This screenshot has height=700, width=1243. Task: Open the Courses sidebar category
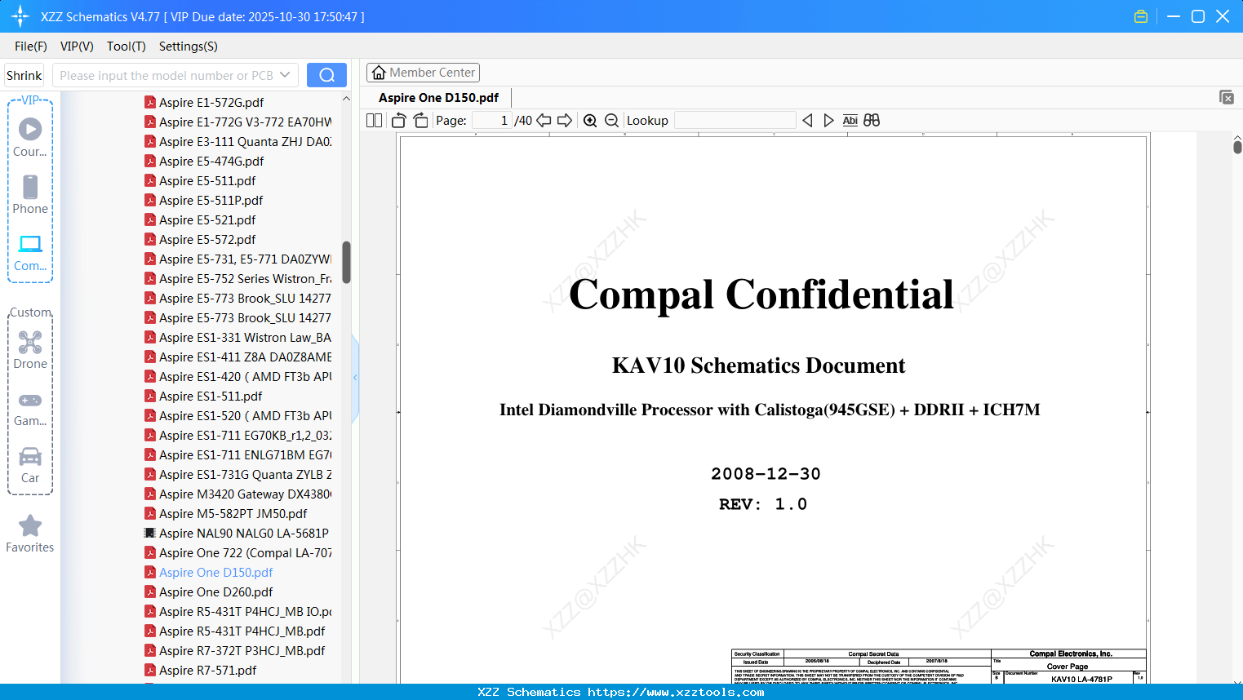[30, 138]
